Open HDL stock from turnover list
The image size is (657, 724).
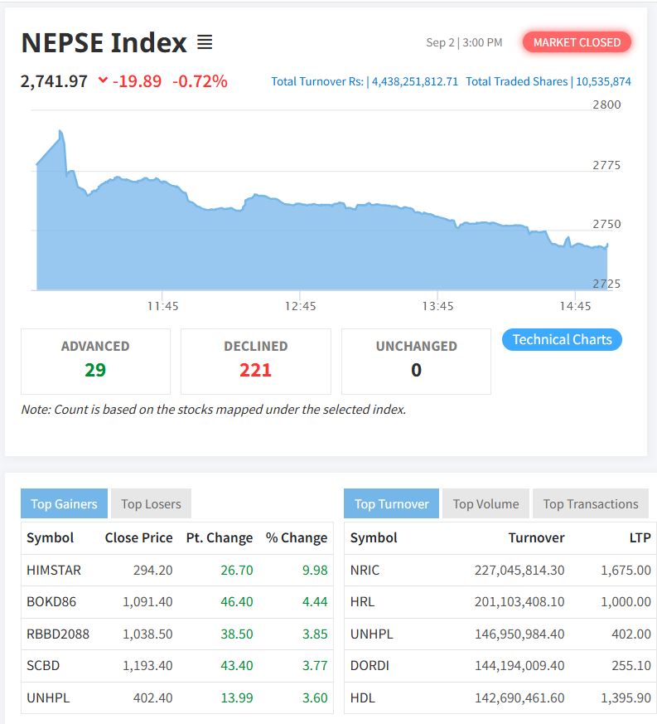pos(361,697)
